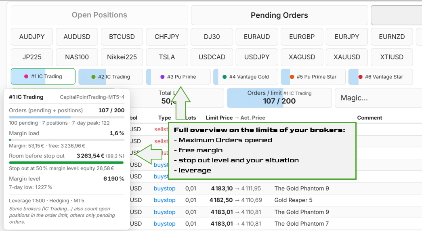Click the Margin level 6 190 % value
The height and width of the screenshot is (231, 422).
(x=114, y=179)
